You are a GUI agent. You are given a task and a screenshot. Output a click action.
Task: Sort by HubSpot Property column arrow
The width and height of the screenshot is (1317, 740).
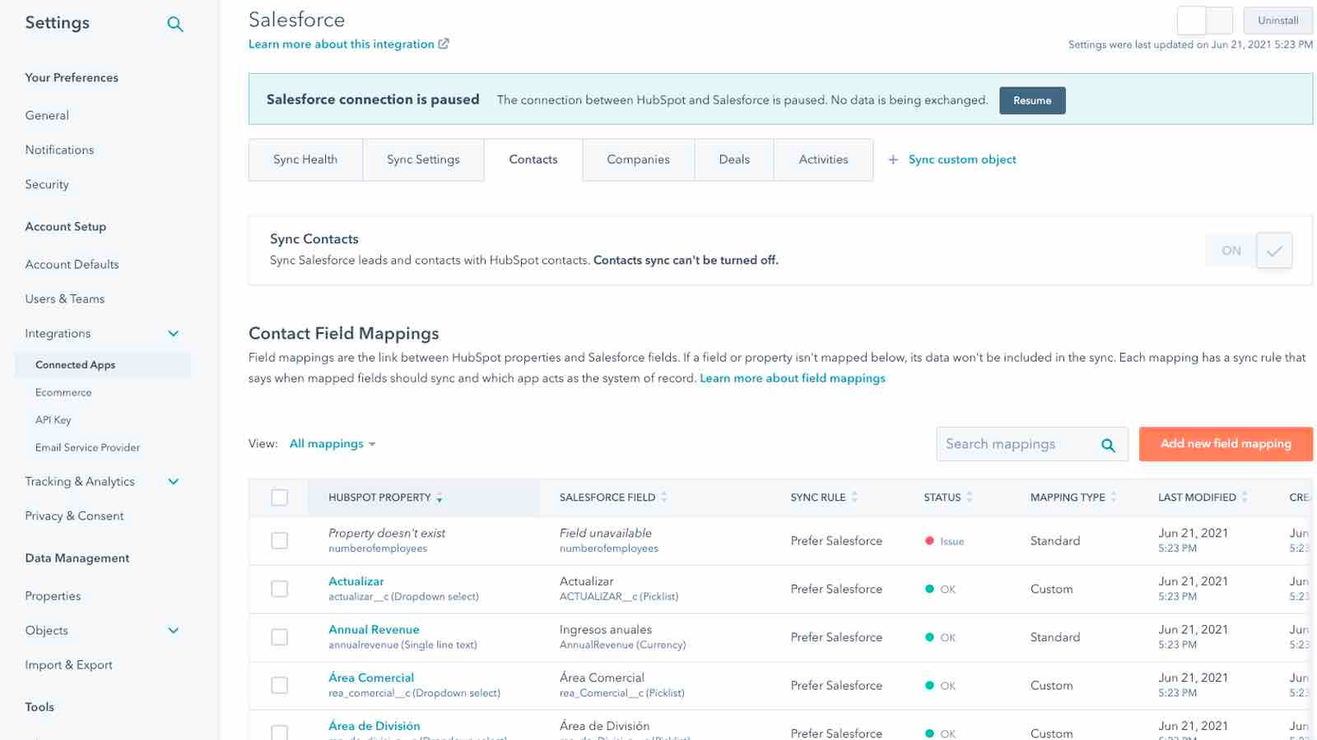(440, 497)
